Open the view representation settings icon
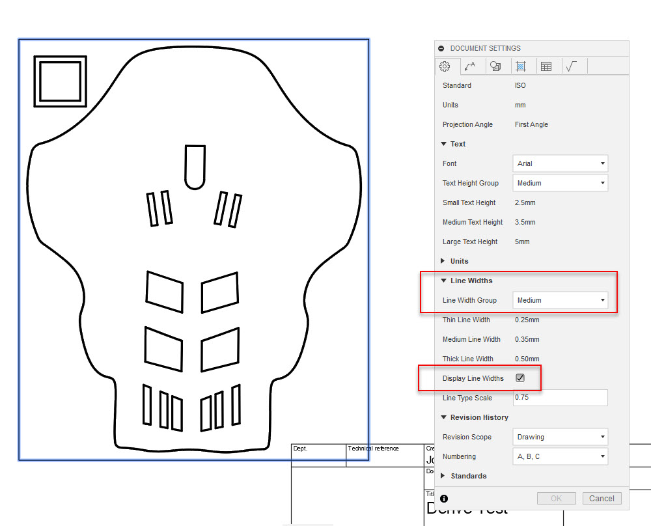 coord(497,66)
